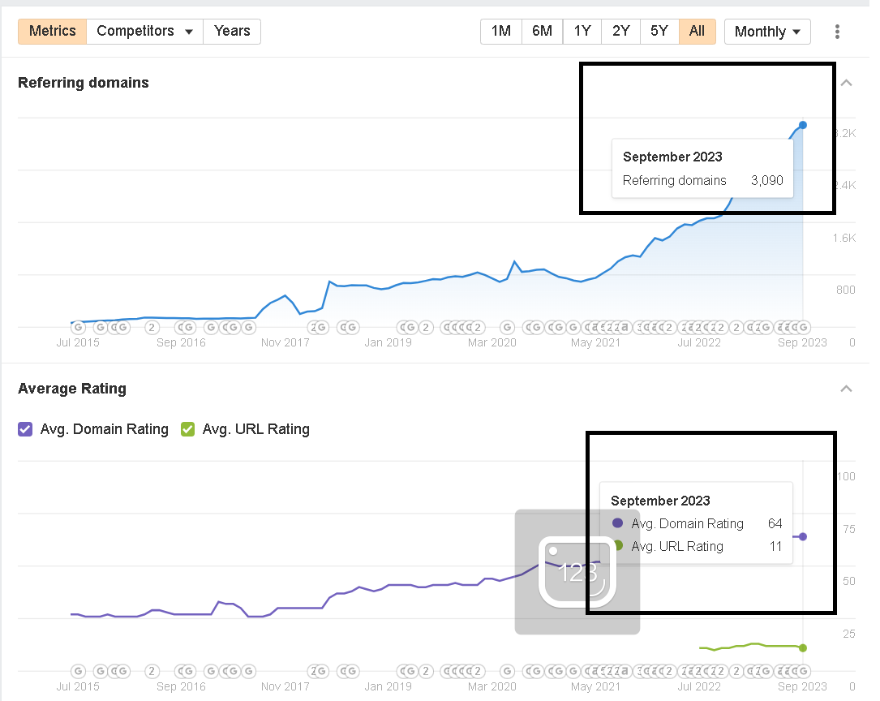Select the All time range toggle
Screen dimensions: 880x701
(x=697, y=31)
